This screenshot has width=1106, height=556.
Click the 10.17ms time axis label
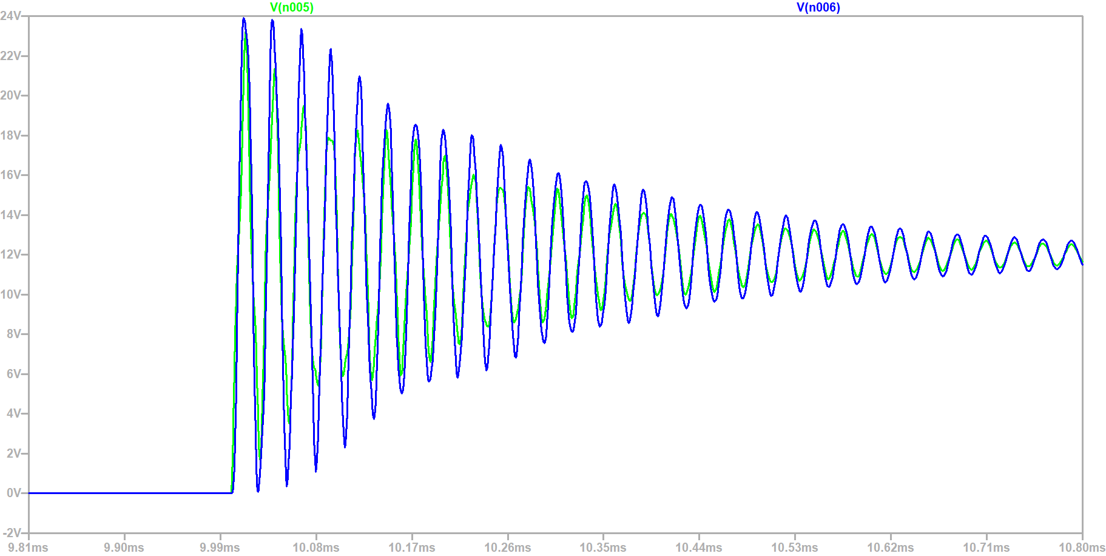412,548
